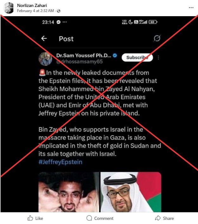Click the public audience globe icon

(59, 11)
